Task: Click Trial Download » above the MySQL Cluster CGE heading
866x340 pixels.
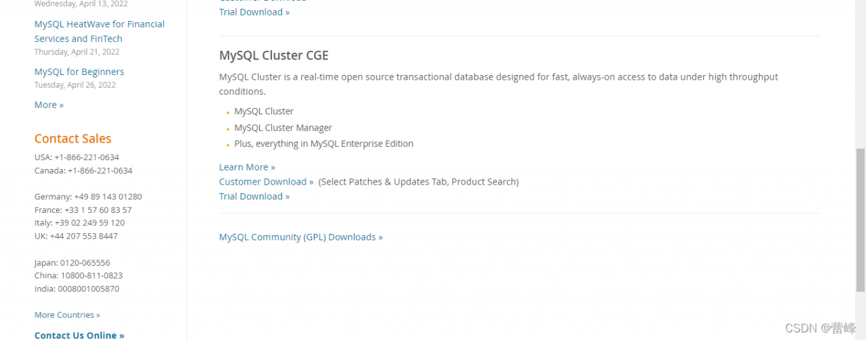Action: (x=254, y=12)
